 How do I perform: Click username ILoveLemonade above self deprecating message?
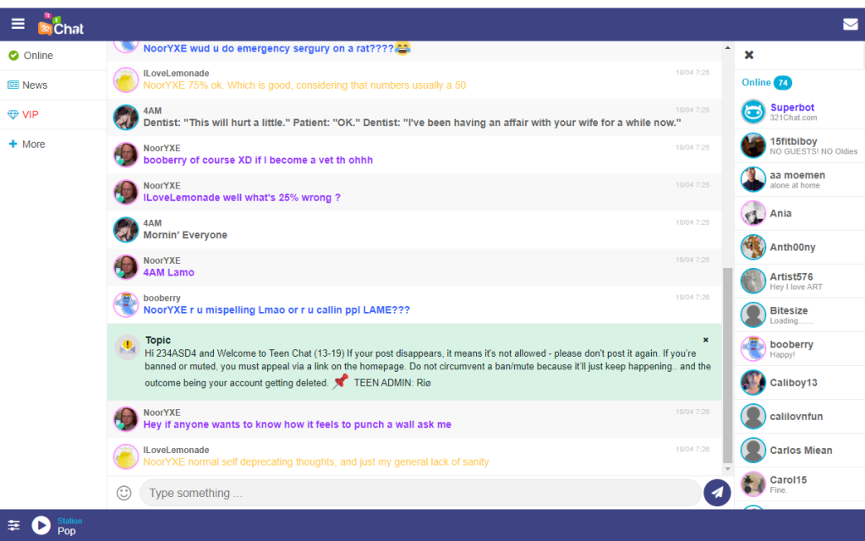coord(176,450)
